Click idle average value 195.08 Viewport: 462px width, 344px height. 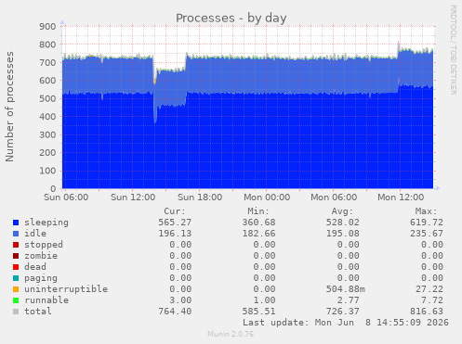click(x=343, y=234)
